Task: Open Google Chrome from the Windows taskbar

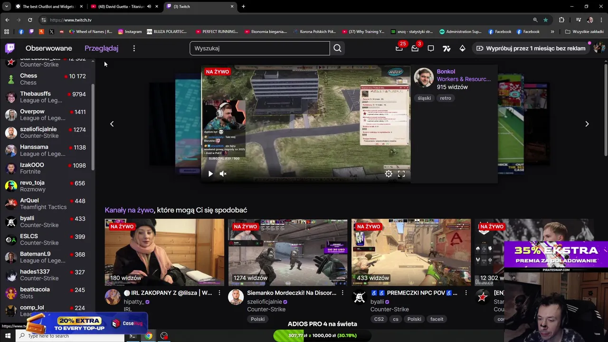Action: coord(149,336)
